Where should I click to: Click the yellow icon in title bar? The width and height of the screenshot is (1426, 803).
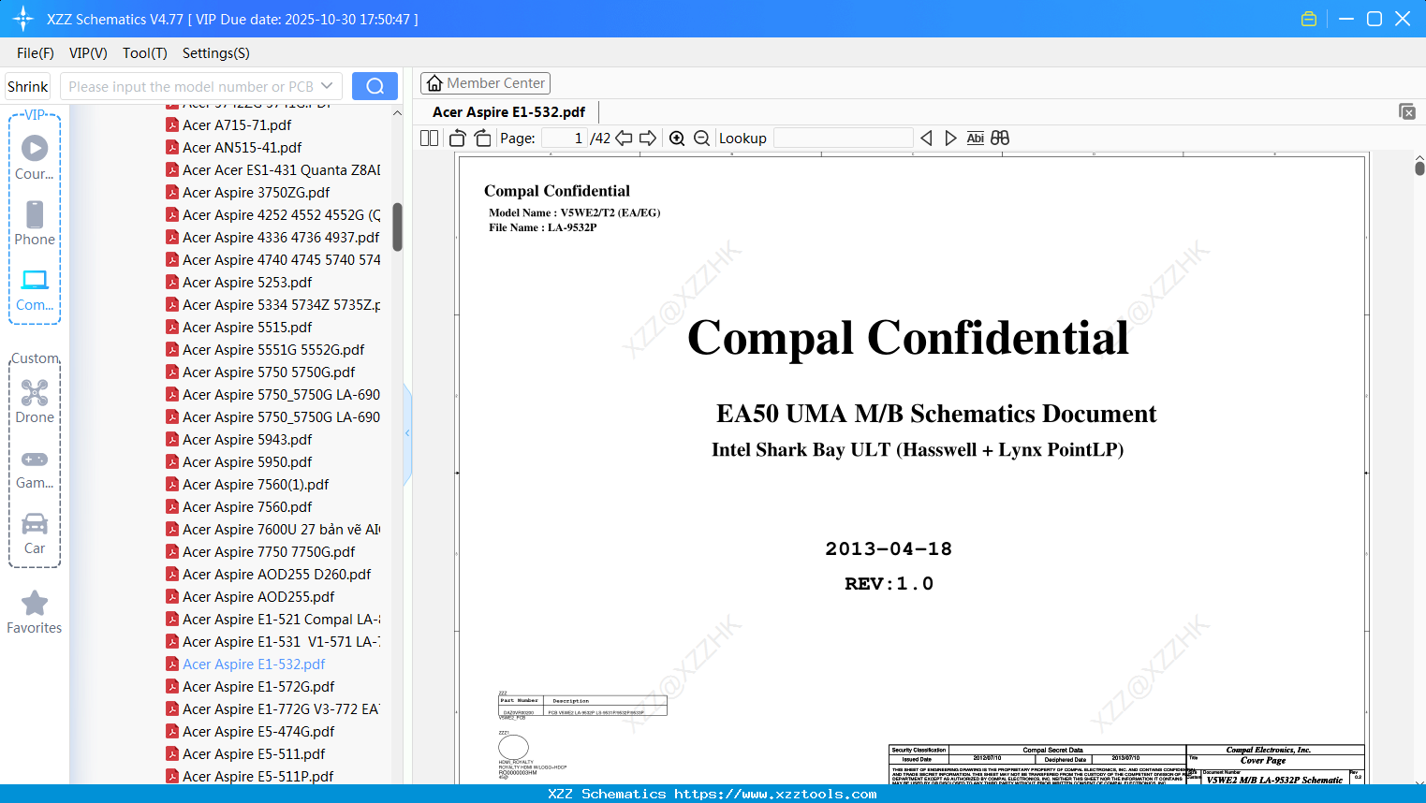click(1309, 19)
